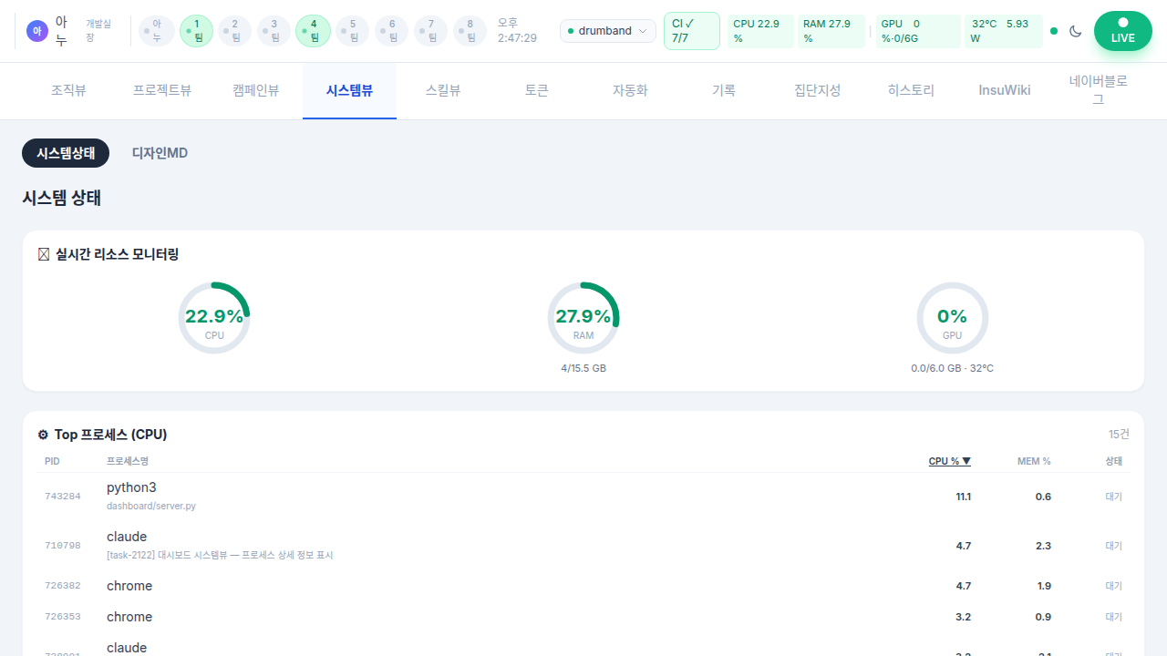Toggle dark mode with the moon icon

tap(1076, 31)
